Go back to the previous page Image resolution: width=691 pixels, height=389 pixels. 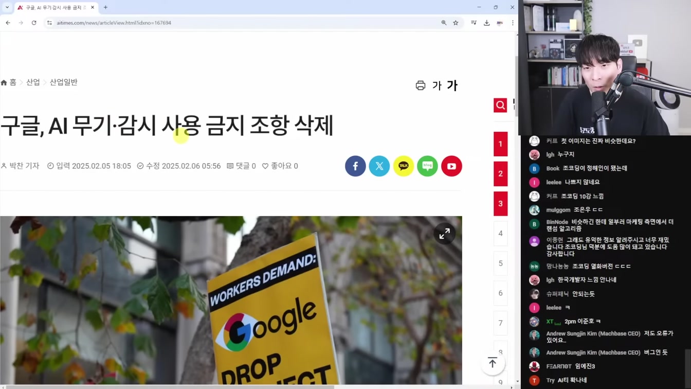[x=8, y=23]
